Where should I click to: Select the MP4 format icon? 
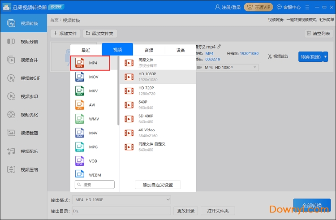point(79,63)
